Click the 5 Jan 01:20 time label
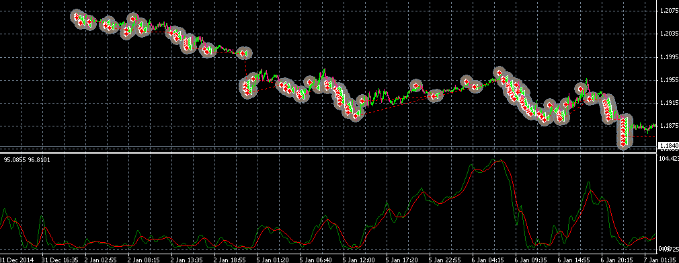679x263 pixels. click(x=273, y=259)
